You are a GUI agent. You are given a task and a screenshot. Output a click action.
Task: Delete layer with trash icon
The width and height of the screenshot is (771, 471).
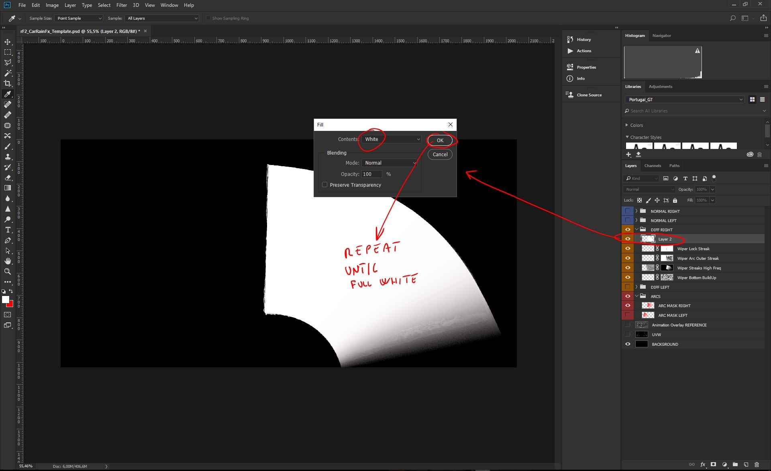point(757,464)
